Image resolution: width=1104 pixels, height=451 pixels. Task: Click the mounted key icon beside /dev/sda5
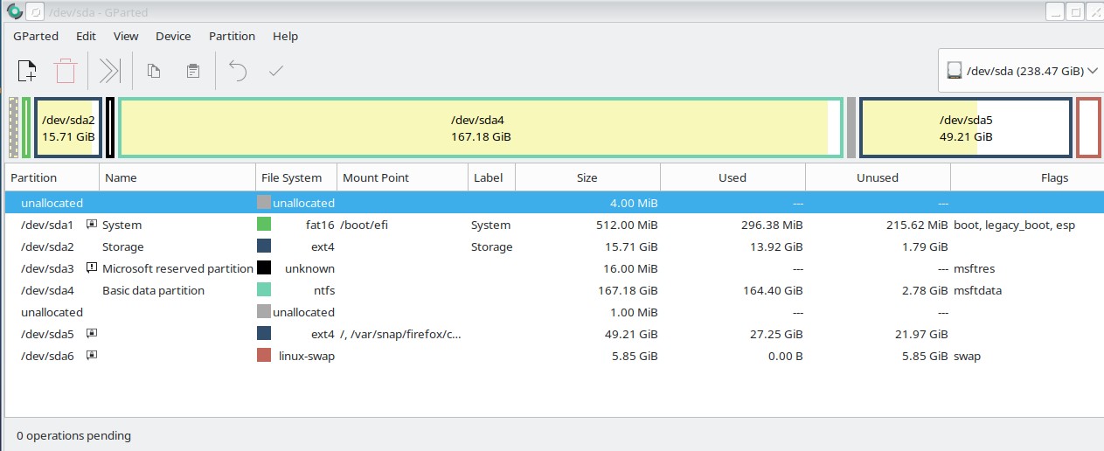(x=92, y=334)
